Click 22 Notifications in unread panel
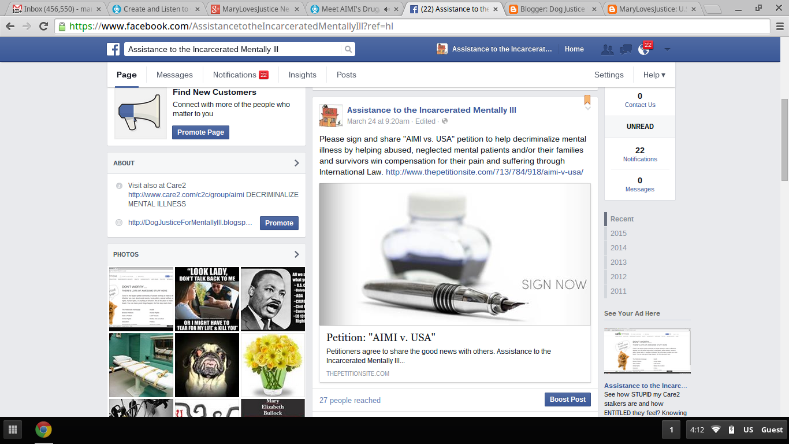 click(x=640, y=154)
